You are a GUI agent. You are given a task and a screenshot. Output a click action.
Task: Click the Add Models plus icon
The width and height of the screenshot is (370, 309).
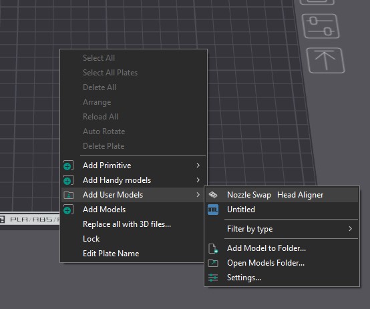point(68,210)
